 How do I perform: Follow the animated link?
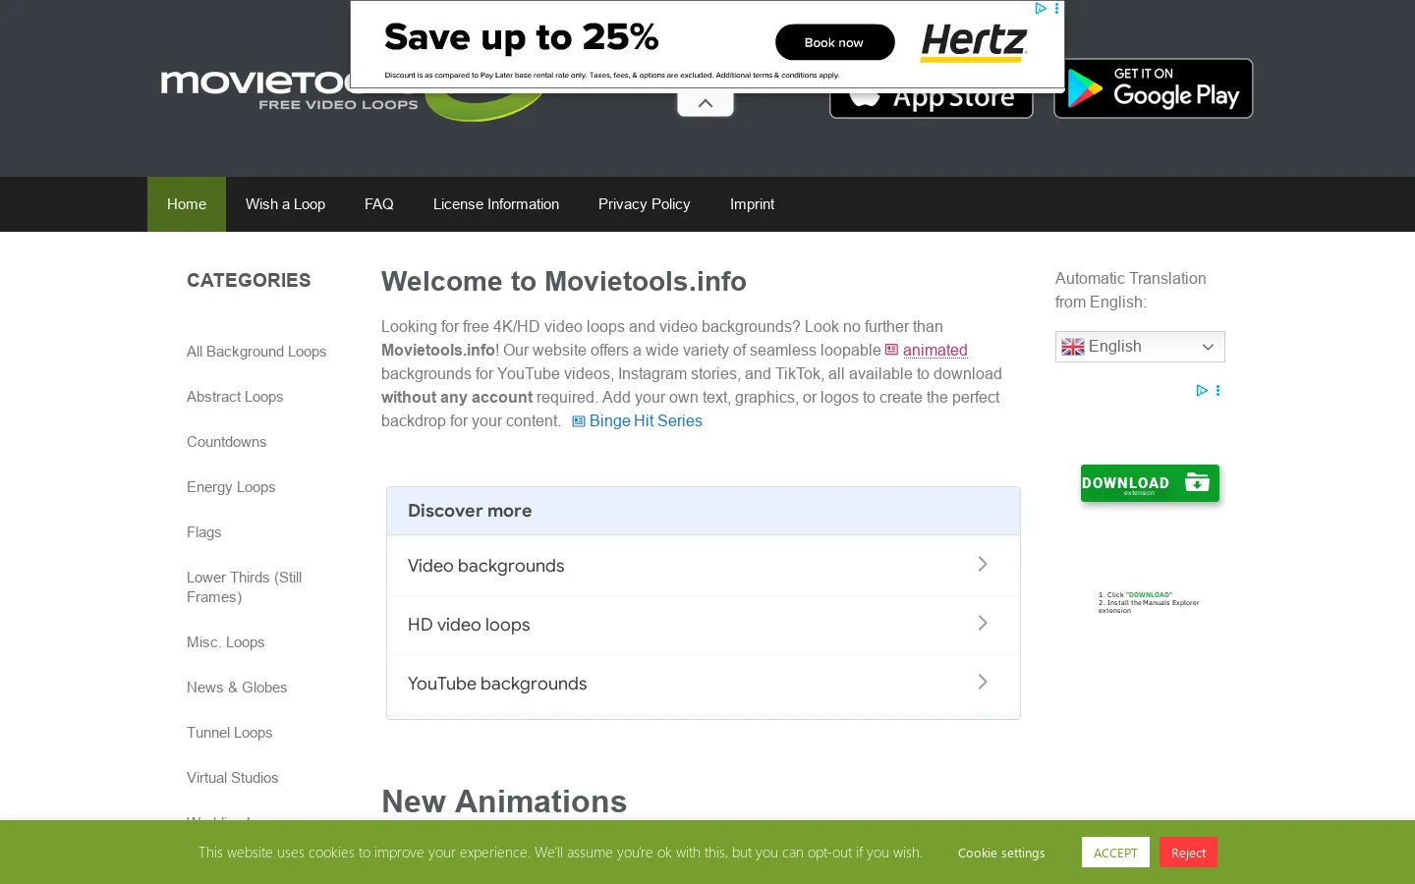[934, 350]
